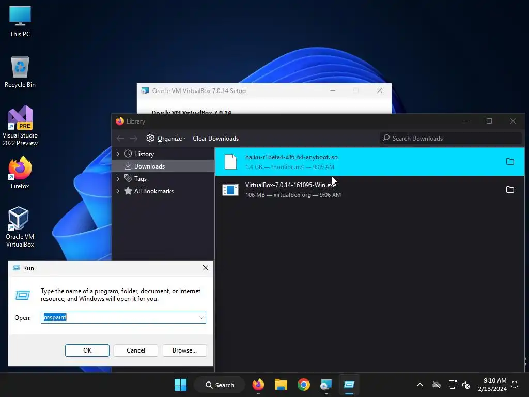Select History in Library sidebar
529x397 pixels.
click(x=144, y=154)
